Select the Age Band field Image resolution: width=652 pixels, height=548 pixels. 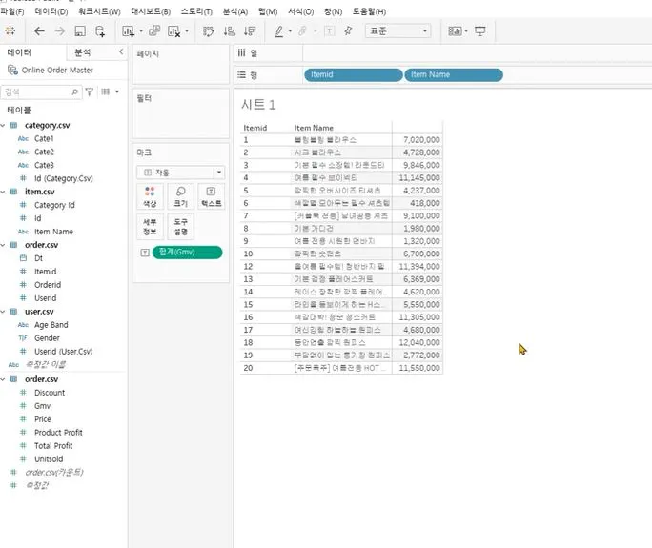pos(51,325)
